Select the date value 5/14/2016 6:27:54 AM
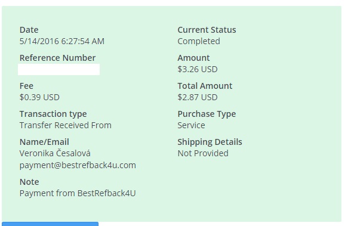 pyautogui.click(x=62, y=41)
